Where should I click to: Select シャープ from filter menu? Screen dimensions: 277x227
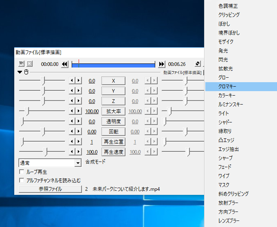(240, 158)
